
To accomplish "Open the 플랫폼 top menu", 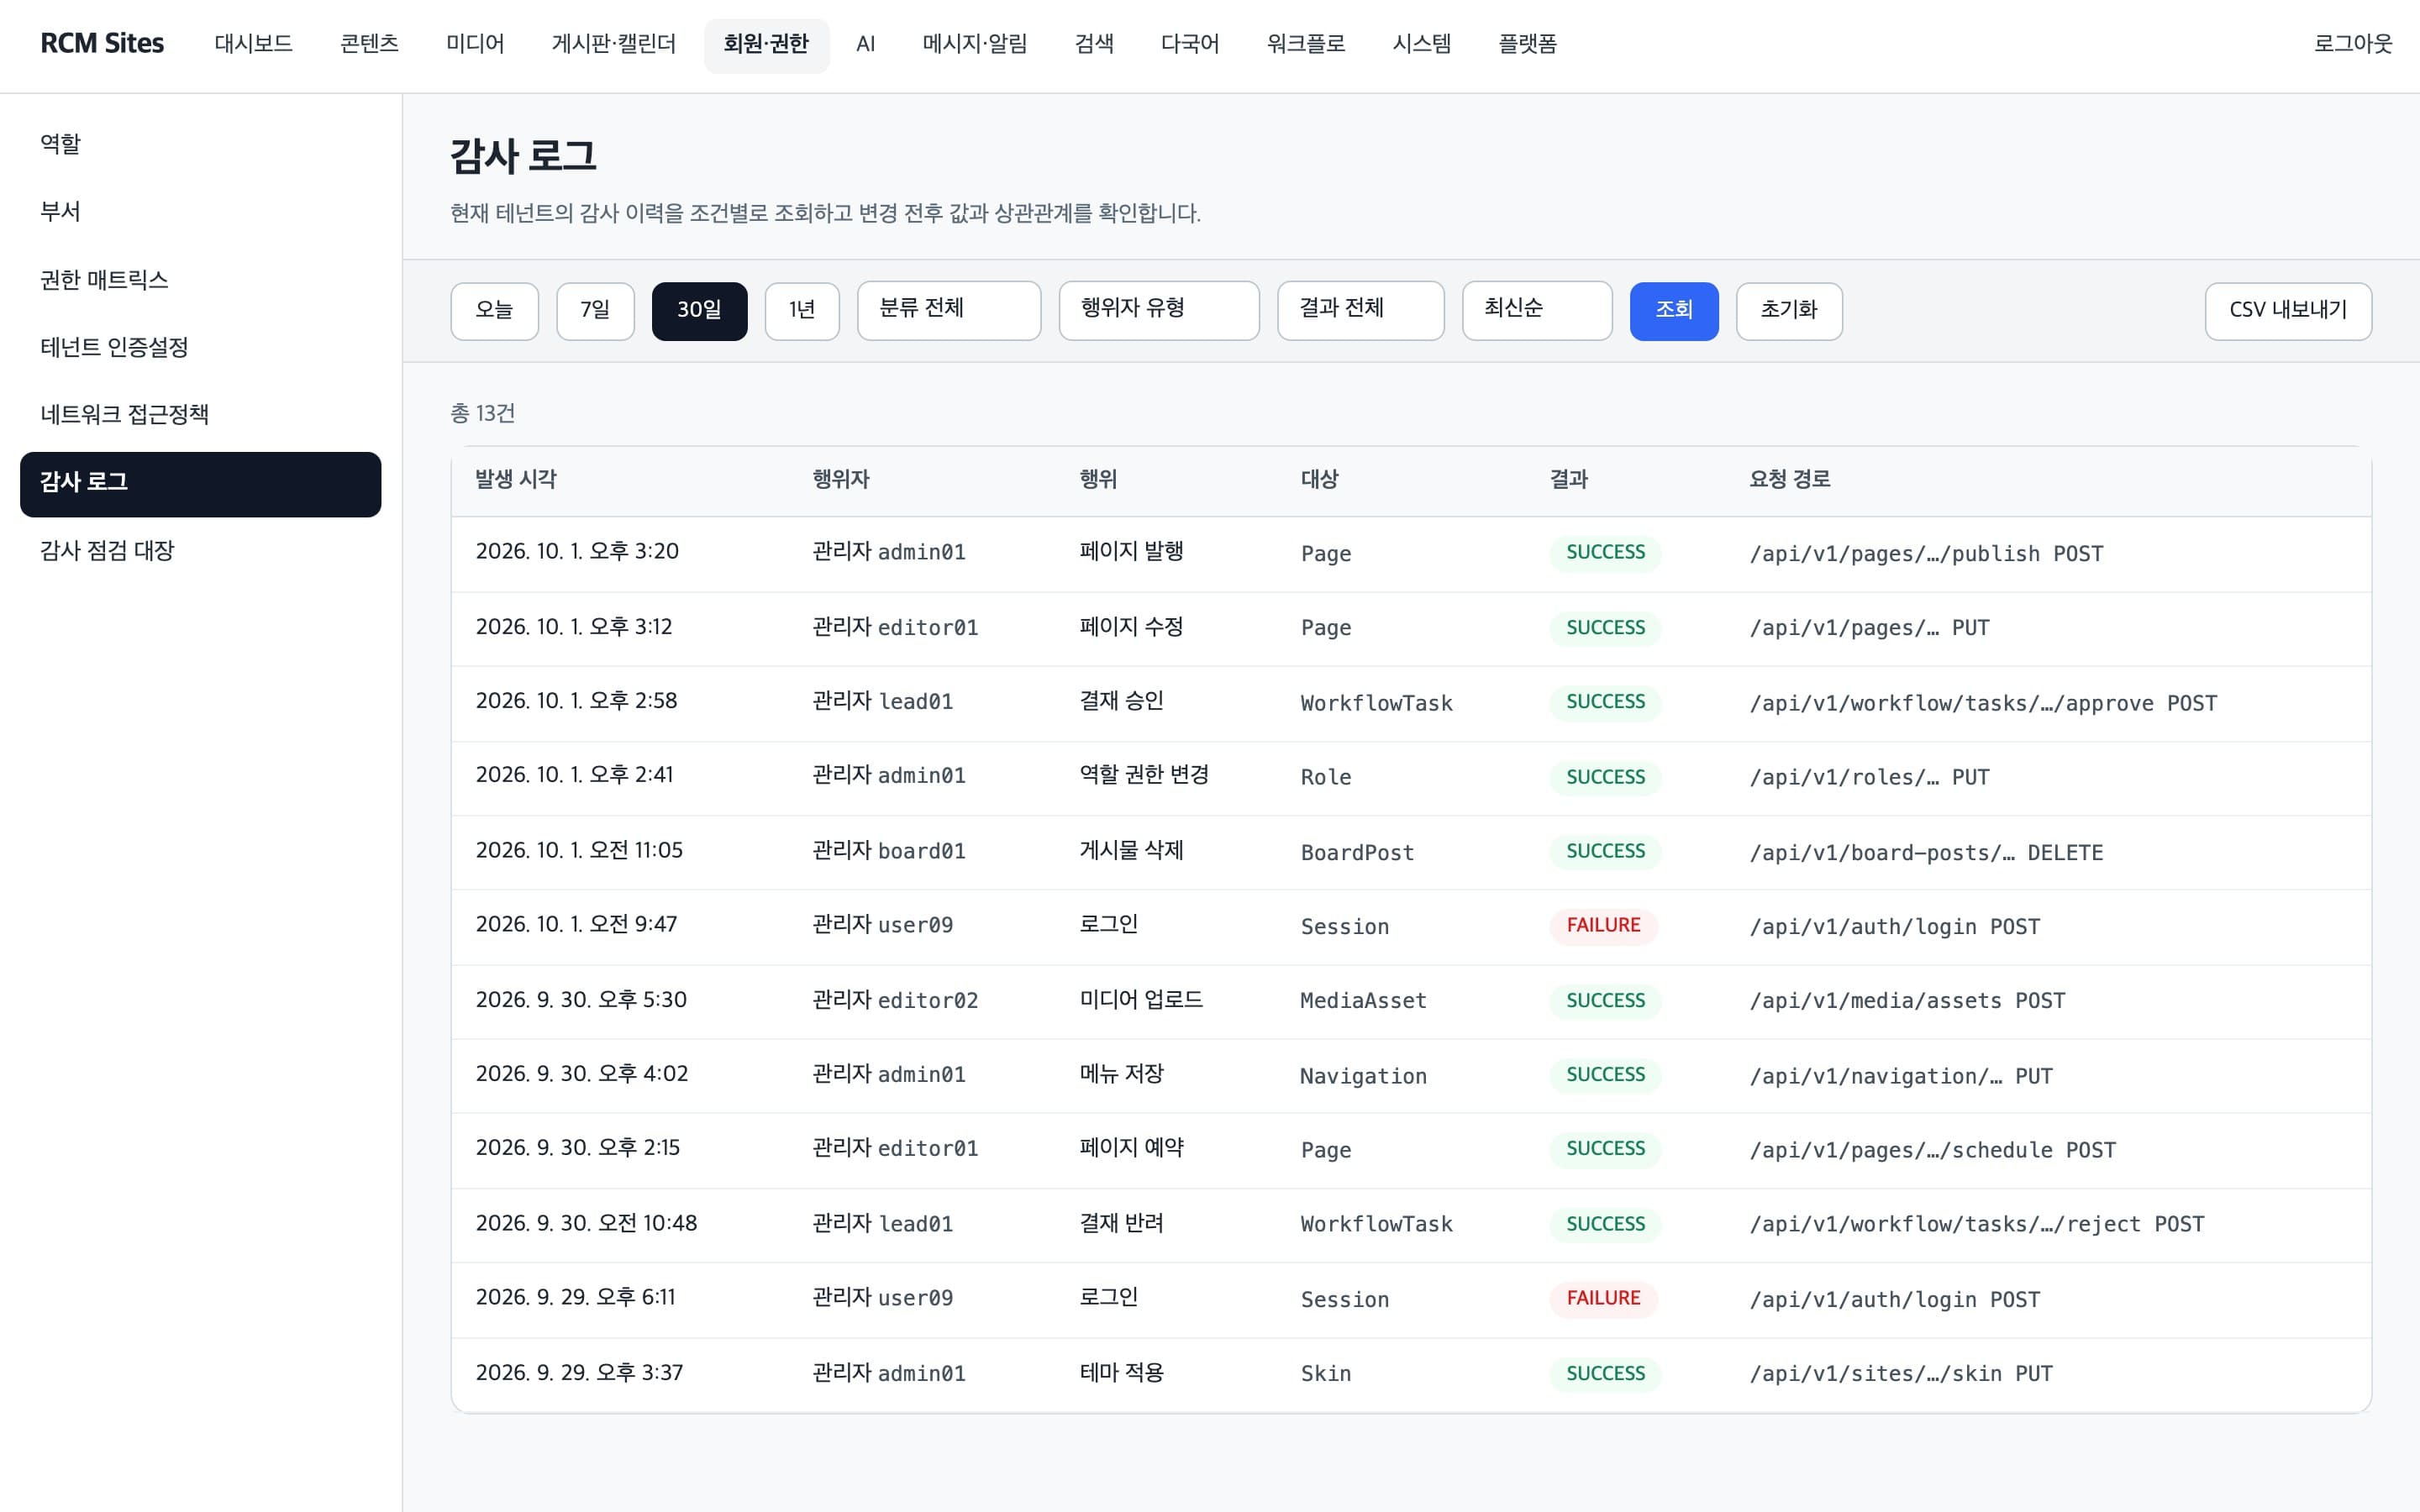I will click(1527, 44).
